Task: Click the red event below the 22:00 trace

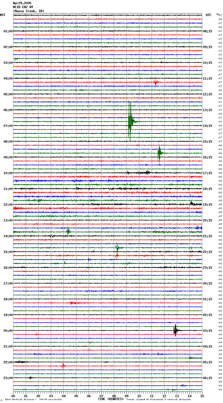Action: 63,366
